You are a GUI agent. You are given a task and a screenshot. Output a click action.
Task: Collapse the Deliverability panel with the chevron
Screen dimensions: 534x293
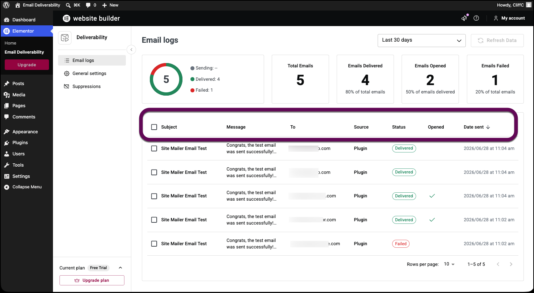(131, 50)
